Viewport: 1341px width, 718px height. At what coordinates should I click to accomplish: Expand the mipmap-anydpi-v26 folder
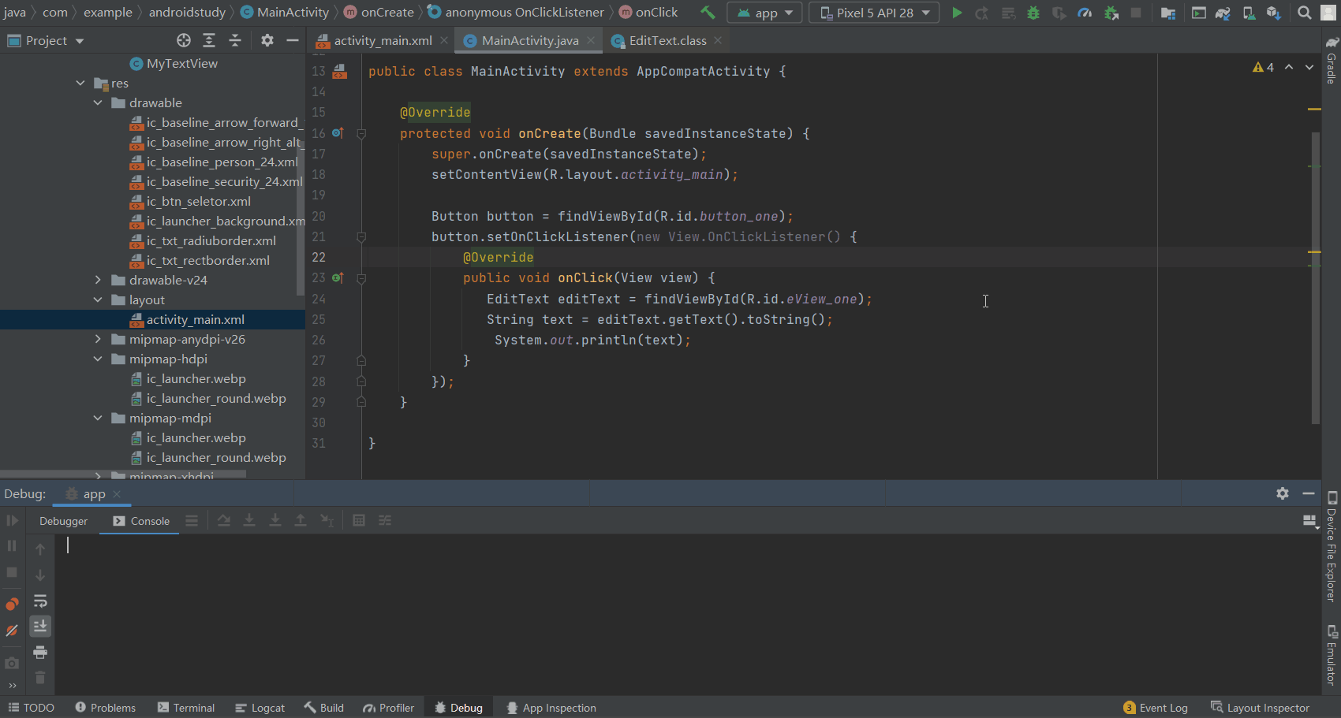click(98, 339)
